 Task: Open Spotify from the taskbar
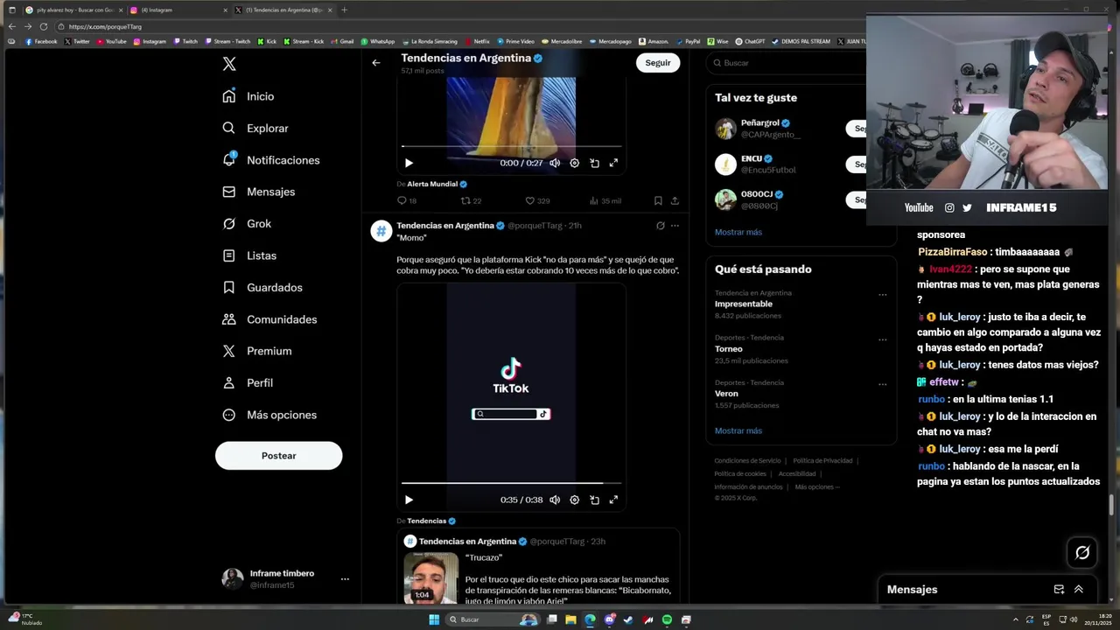click(x=667, y=619)
